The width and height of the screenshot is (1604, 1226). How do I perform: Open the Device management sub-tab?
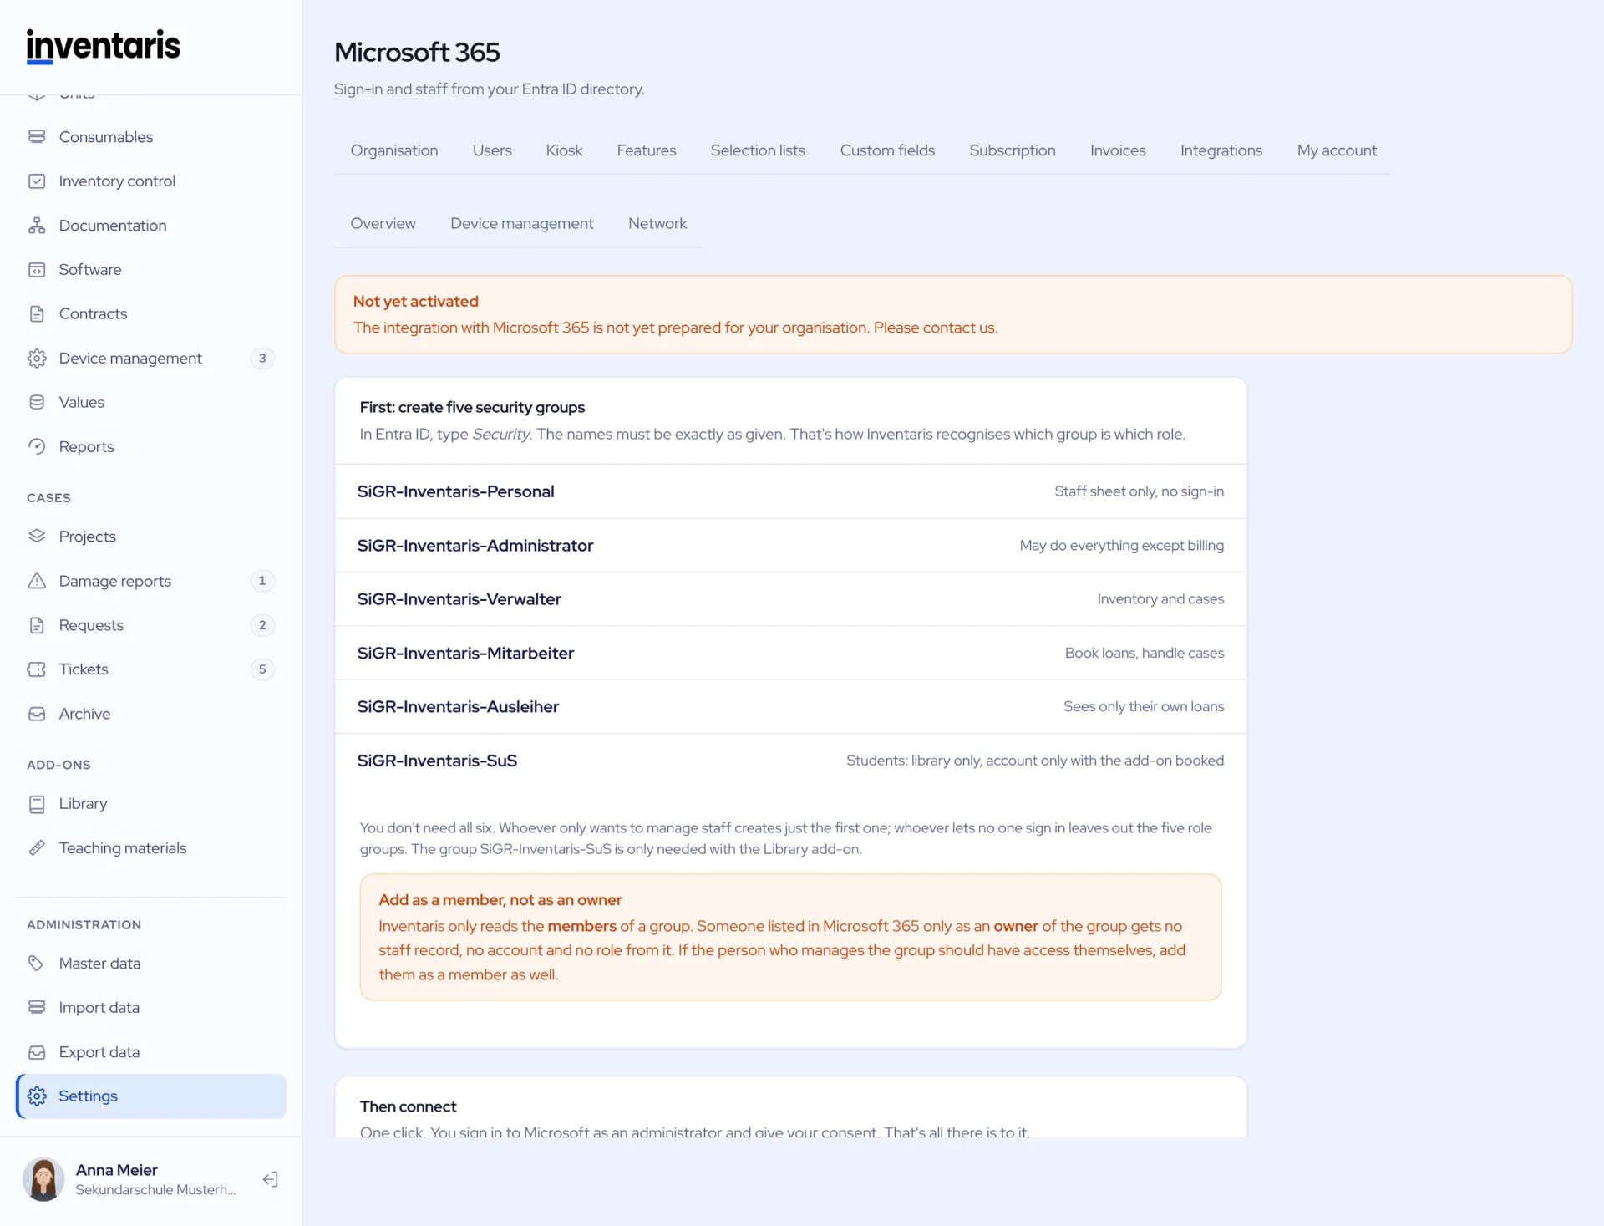tap(522, 223)
